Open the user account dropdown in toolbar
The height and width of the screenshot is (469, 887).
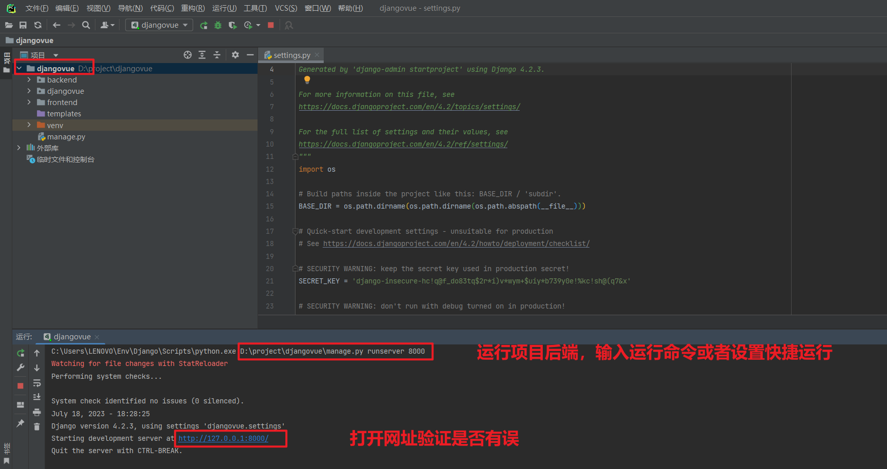[x=107, y=25]
